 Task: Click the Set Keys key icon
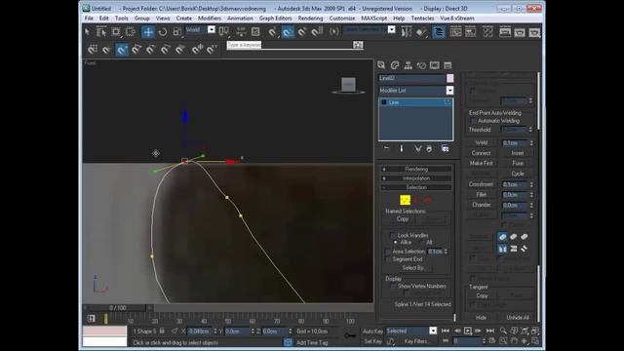(x=350, y=335)
